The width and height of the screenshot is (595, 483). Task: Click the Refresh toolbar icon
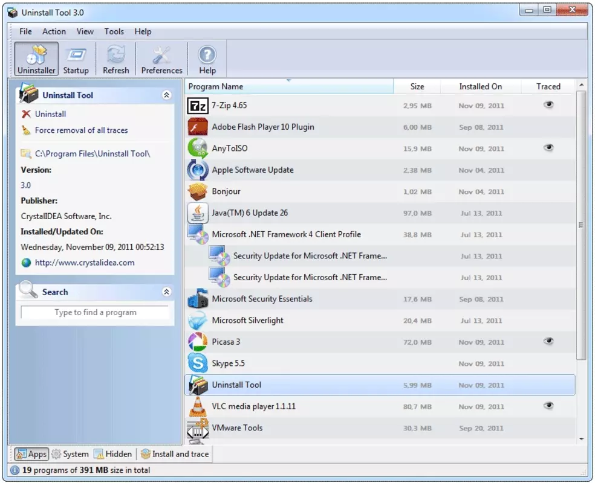(x=115, y=59)
